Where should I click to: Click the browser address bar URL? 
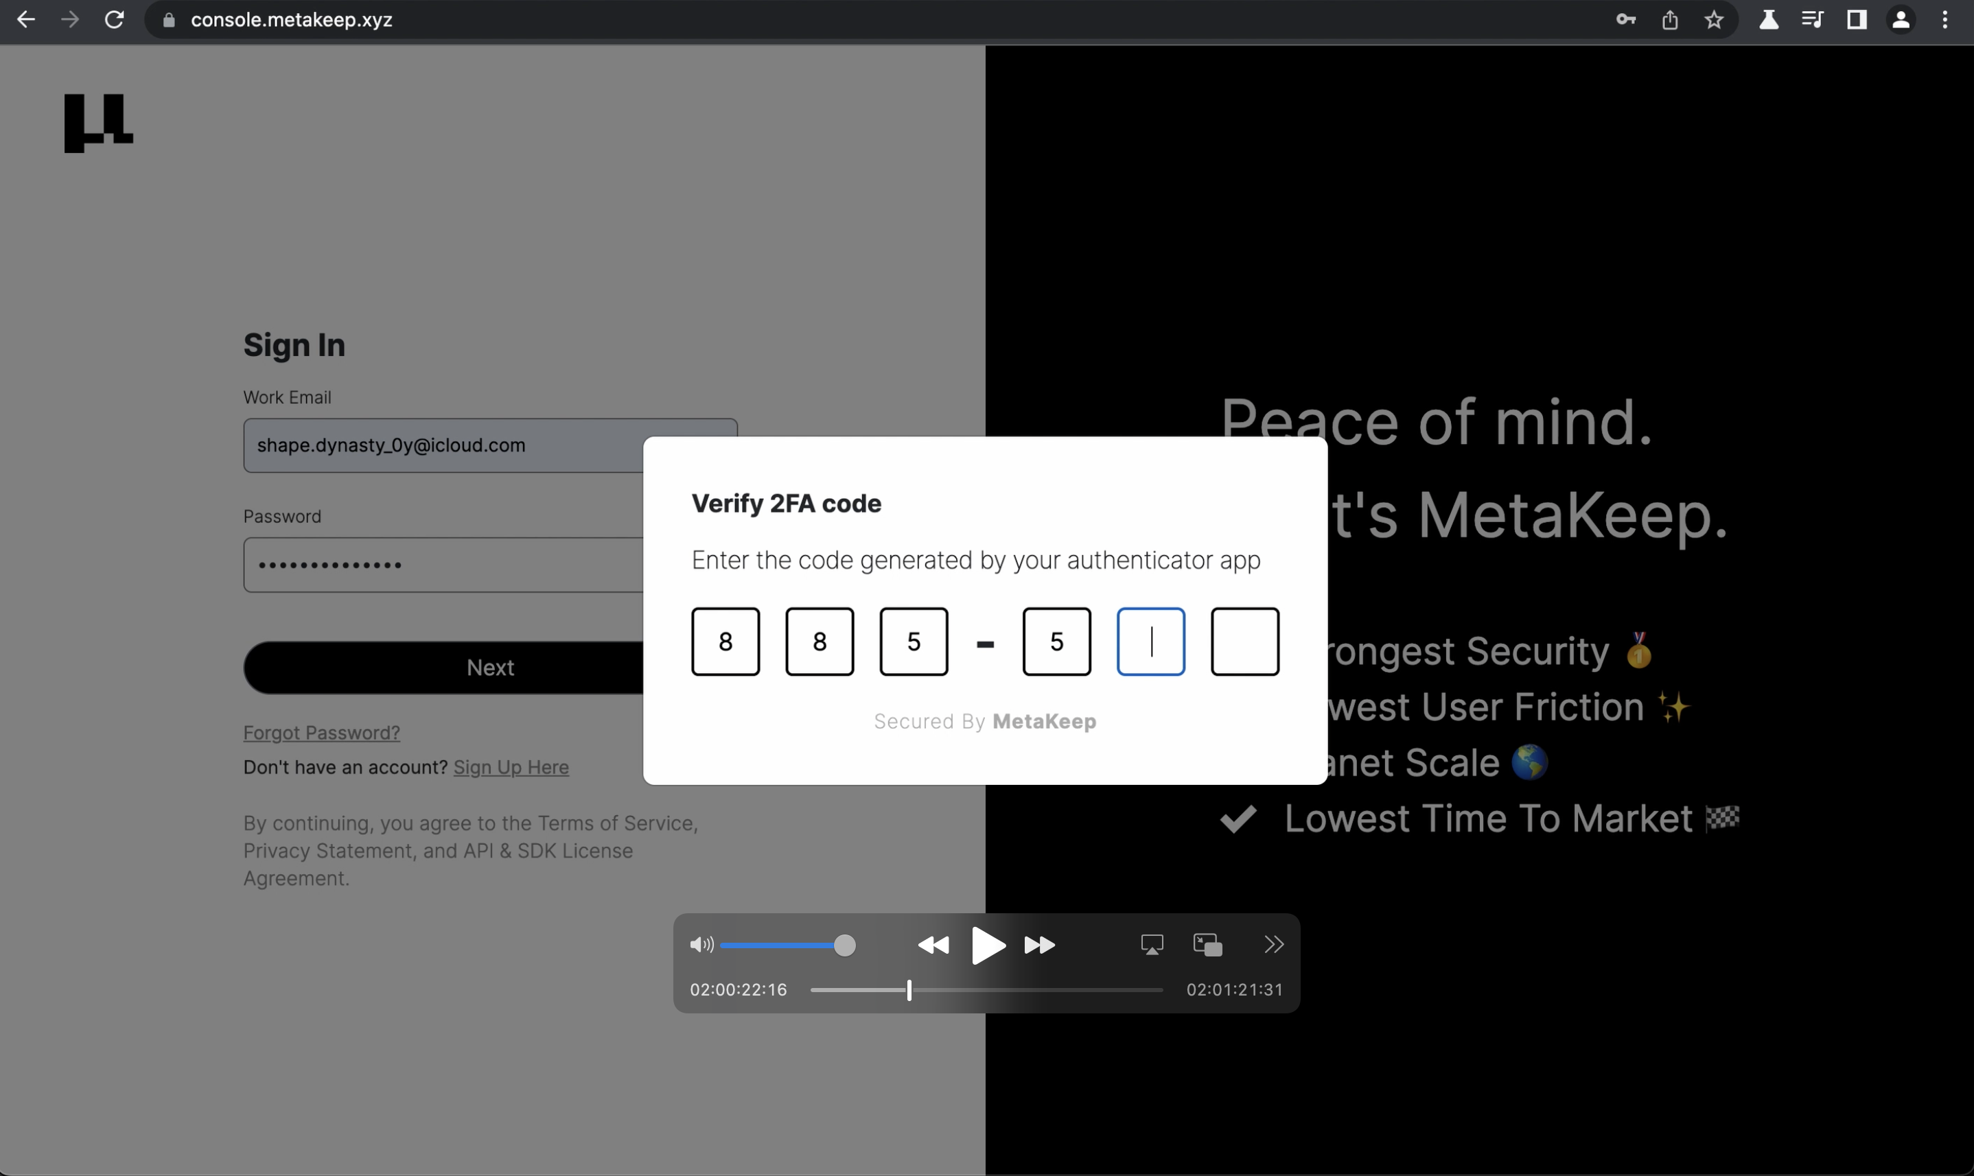pos(292,20)
